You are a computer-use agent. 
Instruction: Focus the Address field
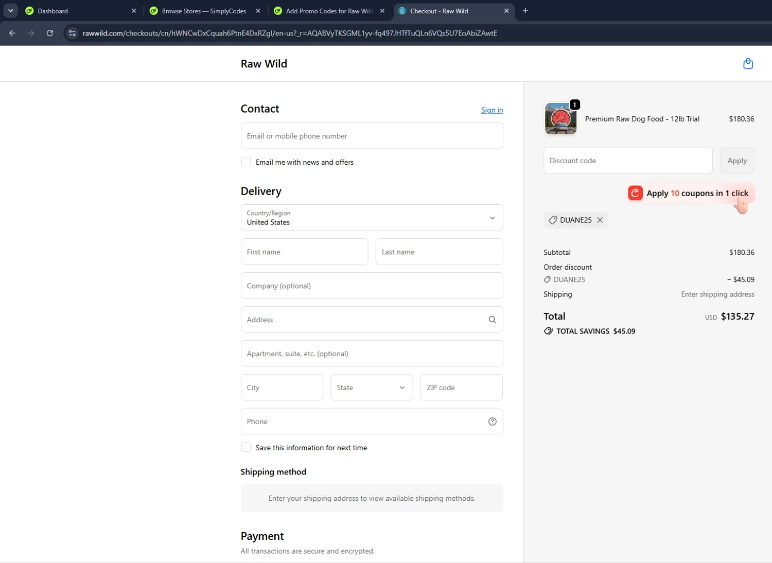pos(372,320)
